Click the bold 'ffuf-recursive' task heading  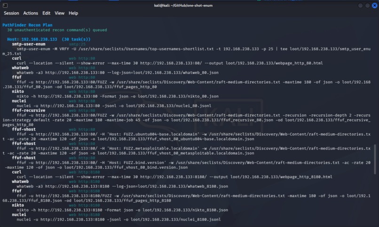29,110
